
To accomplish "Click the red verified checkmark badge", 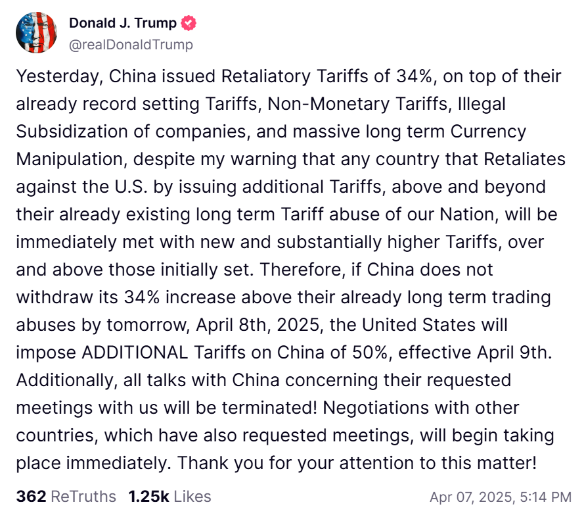I will (189, 23).
